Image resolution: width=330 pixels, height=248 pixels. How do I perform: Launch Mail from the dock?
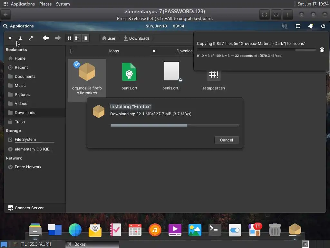tap(95, 230)
